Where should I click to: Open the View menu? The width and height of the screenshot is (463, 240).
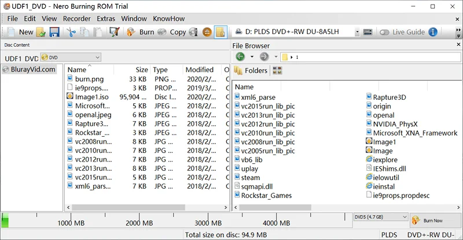[x=49, y=18]
